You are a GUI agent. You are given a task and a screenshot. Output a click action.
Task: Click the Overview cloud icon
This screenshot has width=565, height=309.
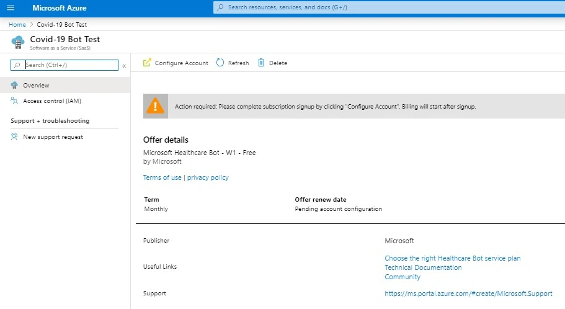[x=14, y=85]
